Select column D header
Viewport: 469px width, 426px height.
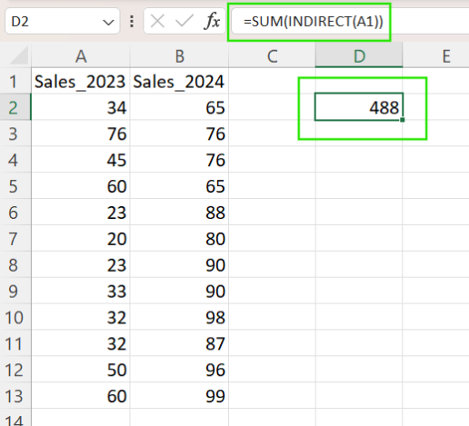click(x=359, y=56)
